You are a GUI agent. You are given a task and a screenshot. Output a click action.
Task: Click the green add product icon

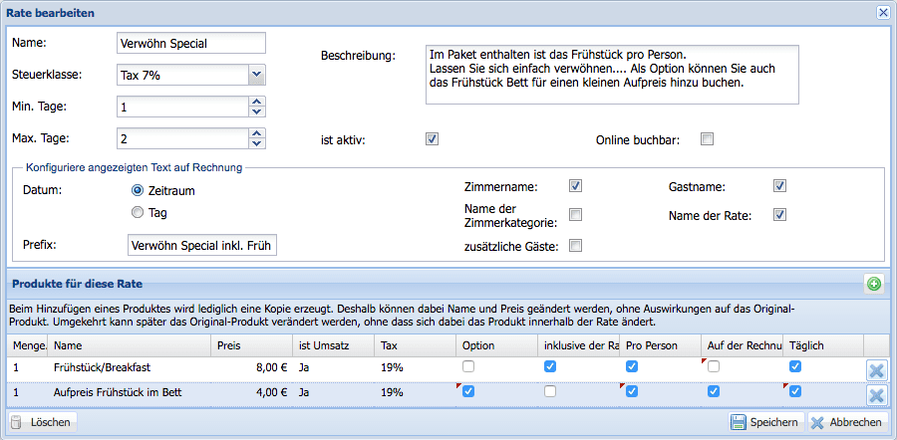pyautogui.click(x=874, y=284)
